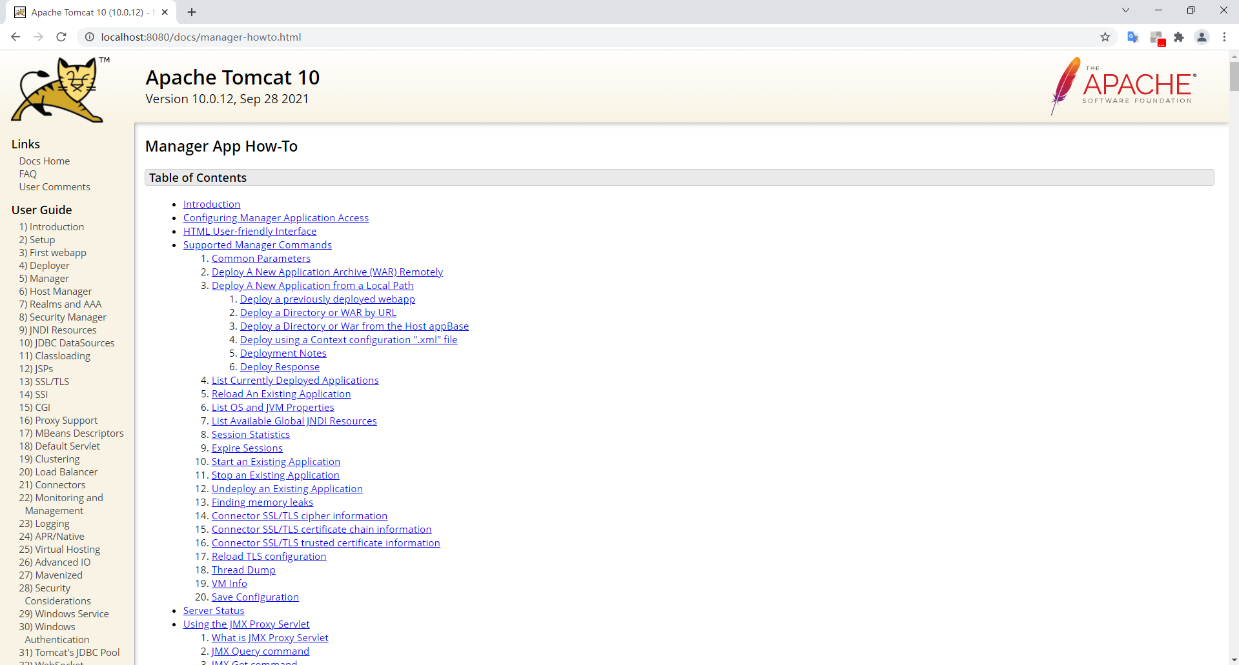Open 13) SSL/TLS guide
1239x665 pixels.
[44, 382]
